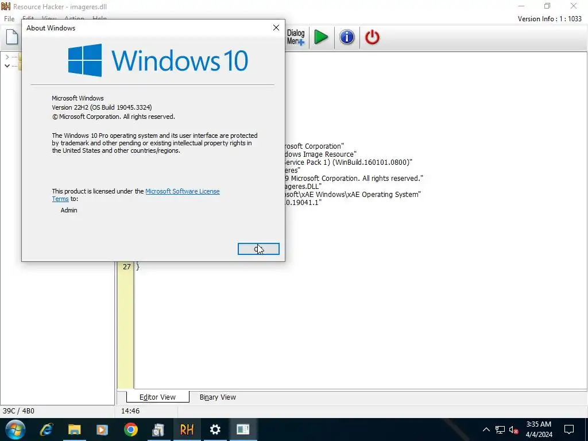The image size is (588, 441).
Task: Click the editor line ending 0.19041.1
Action: click(303, 203)
